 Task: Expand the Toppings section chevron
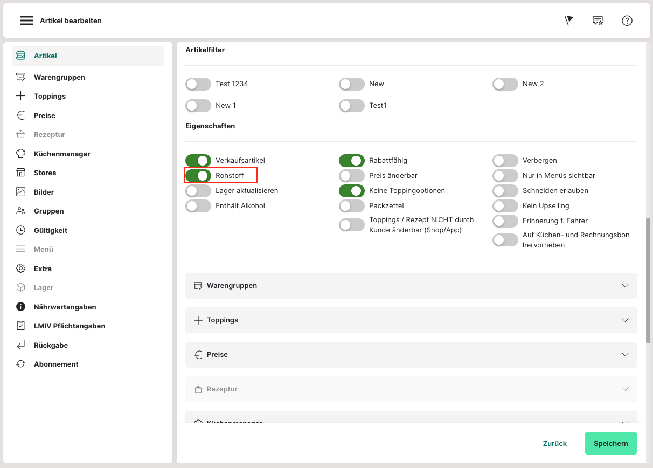tap(625, 320)
